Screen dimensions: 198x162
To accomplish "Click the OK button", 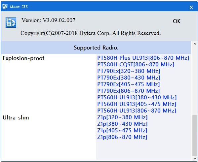I will [x=177, y=21].
